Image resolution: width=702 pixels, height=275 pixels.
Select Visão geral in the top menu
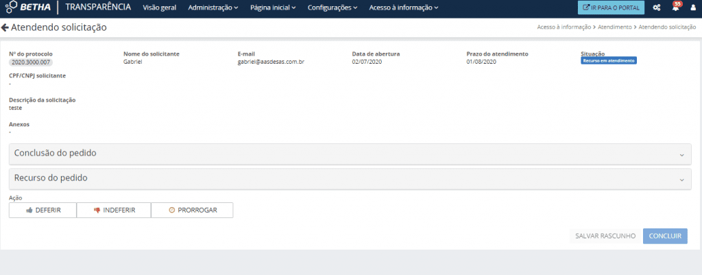(160, 8)
